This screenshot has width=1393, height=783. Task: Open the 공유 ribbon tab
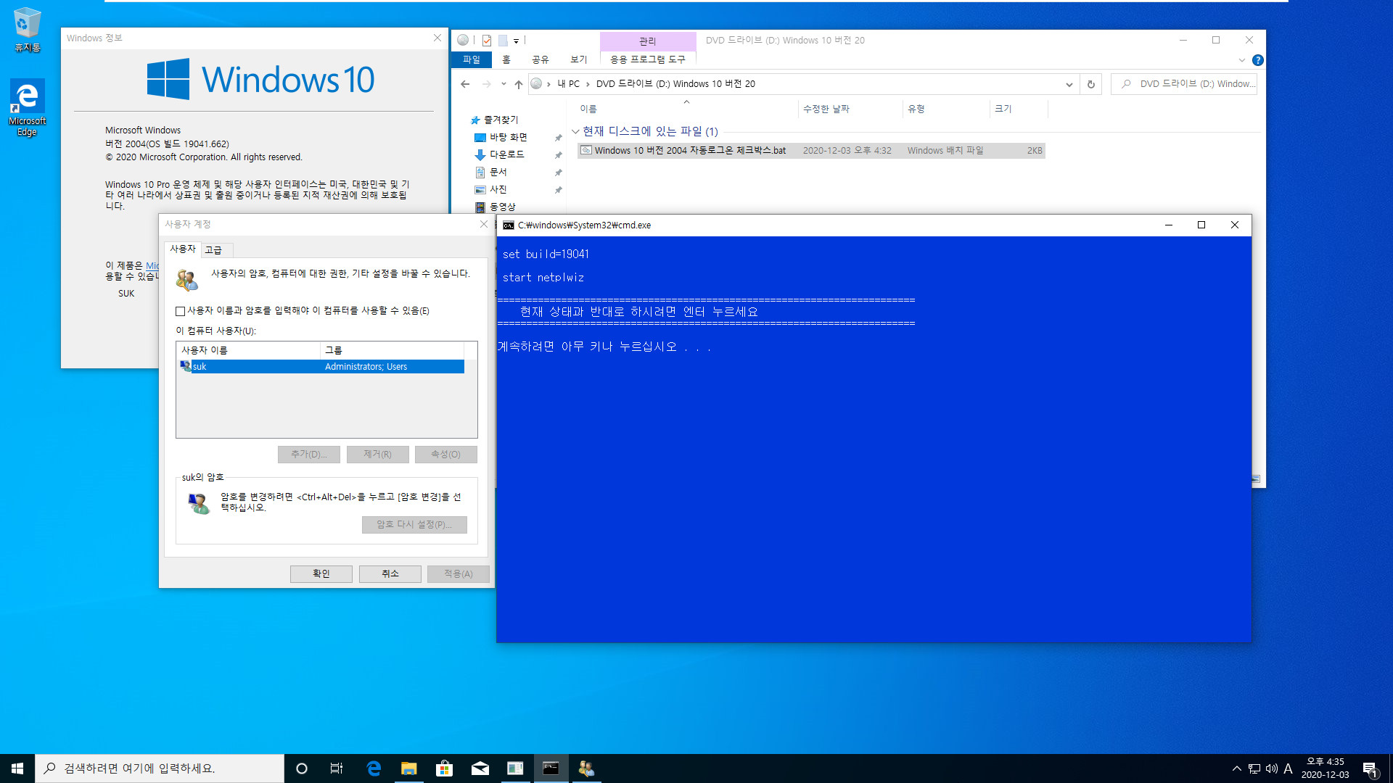click(541, 59)
